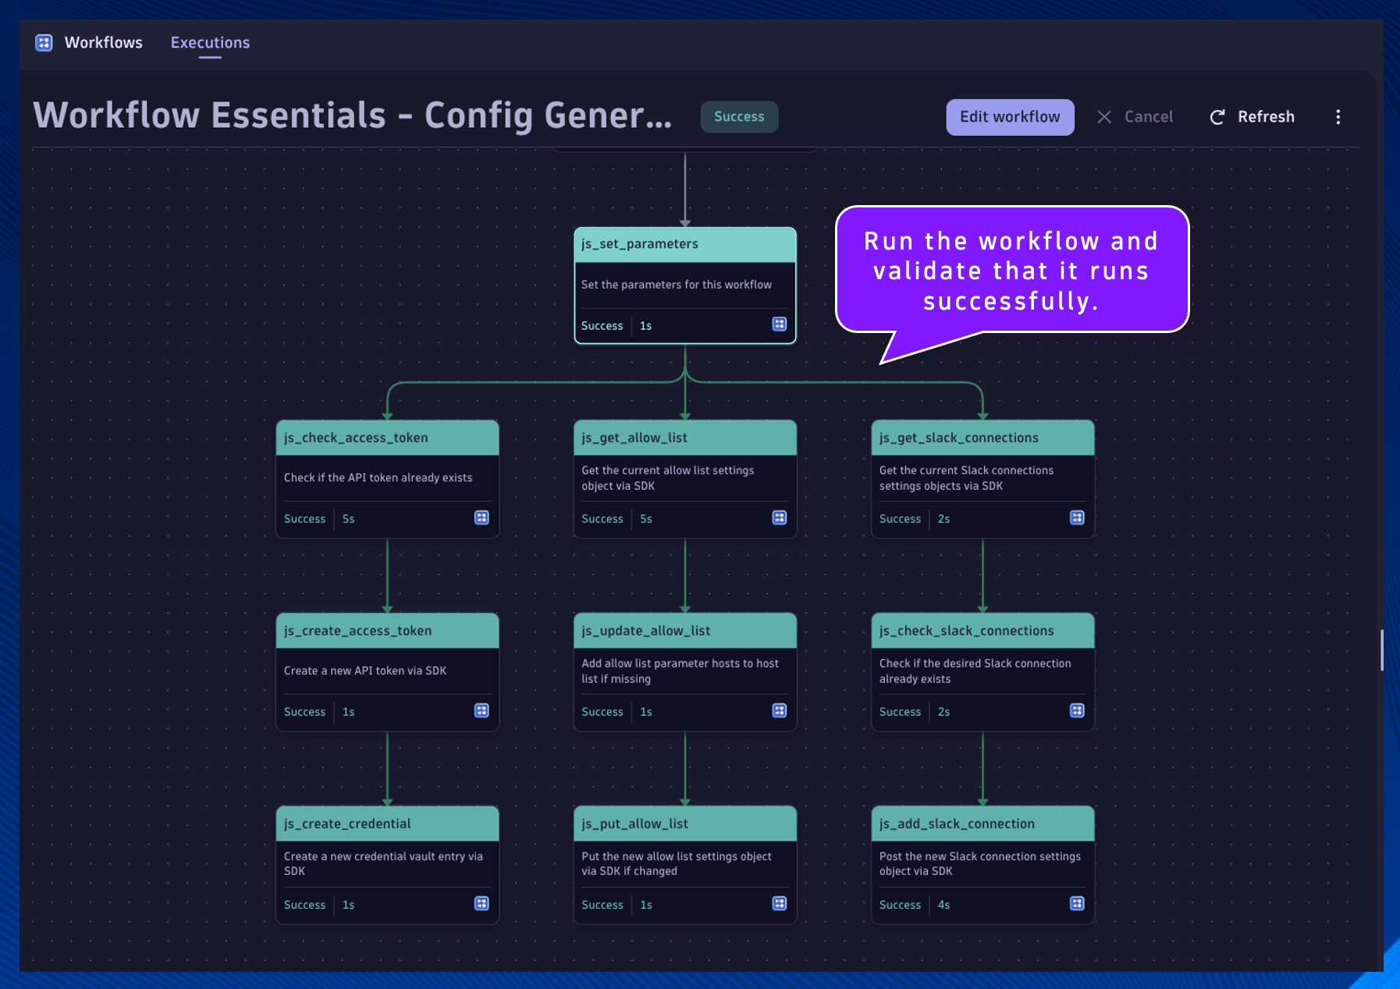Select the js_update_allow_list node title
Image resolution: width=1400 pixels, height=989 pixels.
point(645,631)
